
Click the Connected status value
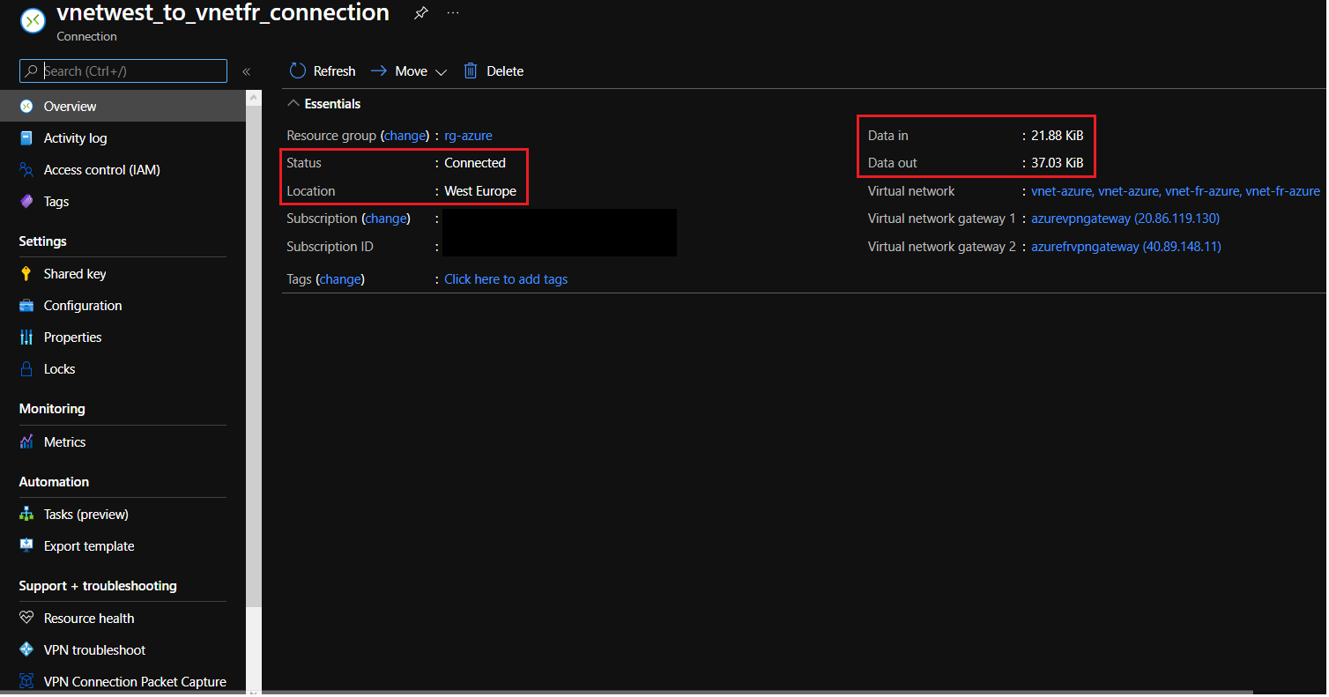pyautogui.click(x=475, y=163)
